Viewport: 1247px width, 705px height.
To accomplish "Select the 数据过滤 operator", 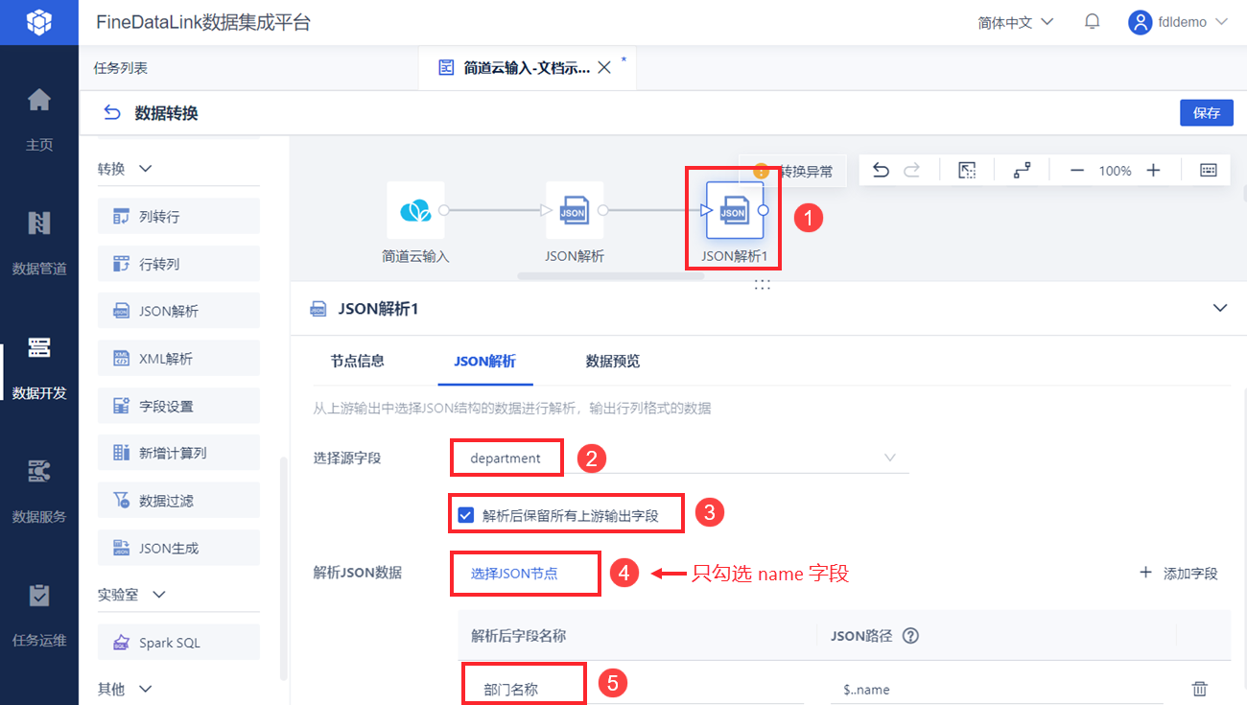I will (179, 501).
